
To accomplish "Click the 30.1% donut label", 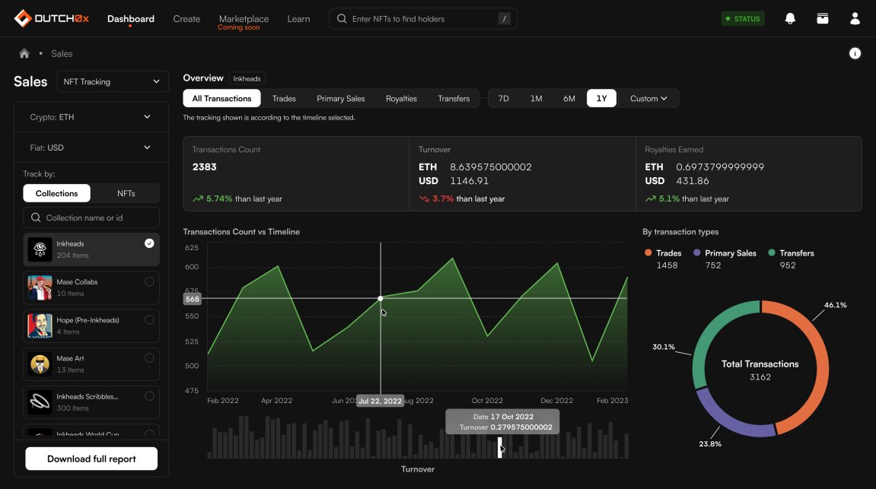I will (664, 347).
